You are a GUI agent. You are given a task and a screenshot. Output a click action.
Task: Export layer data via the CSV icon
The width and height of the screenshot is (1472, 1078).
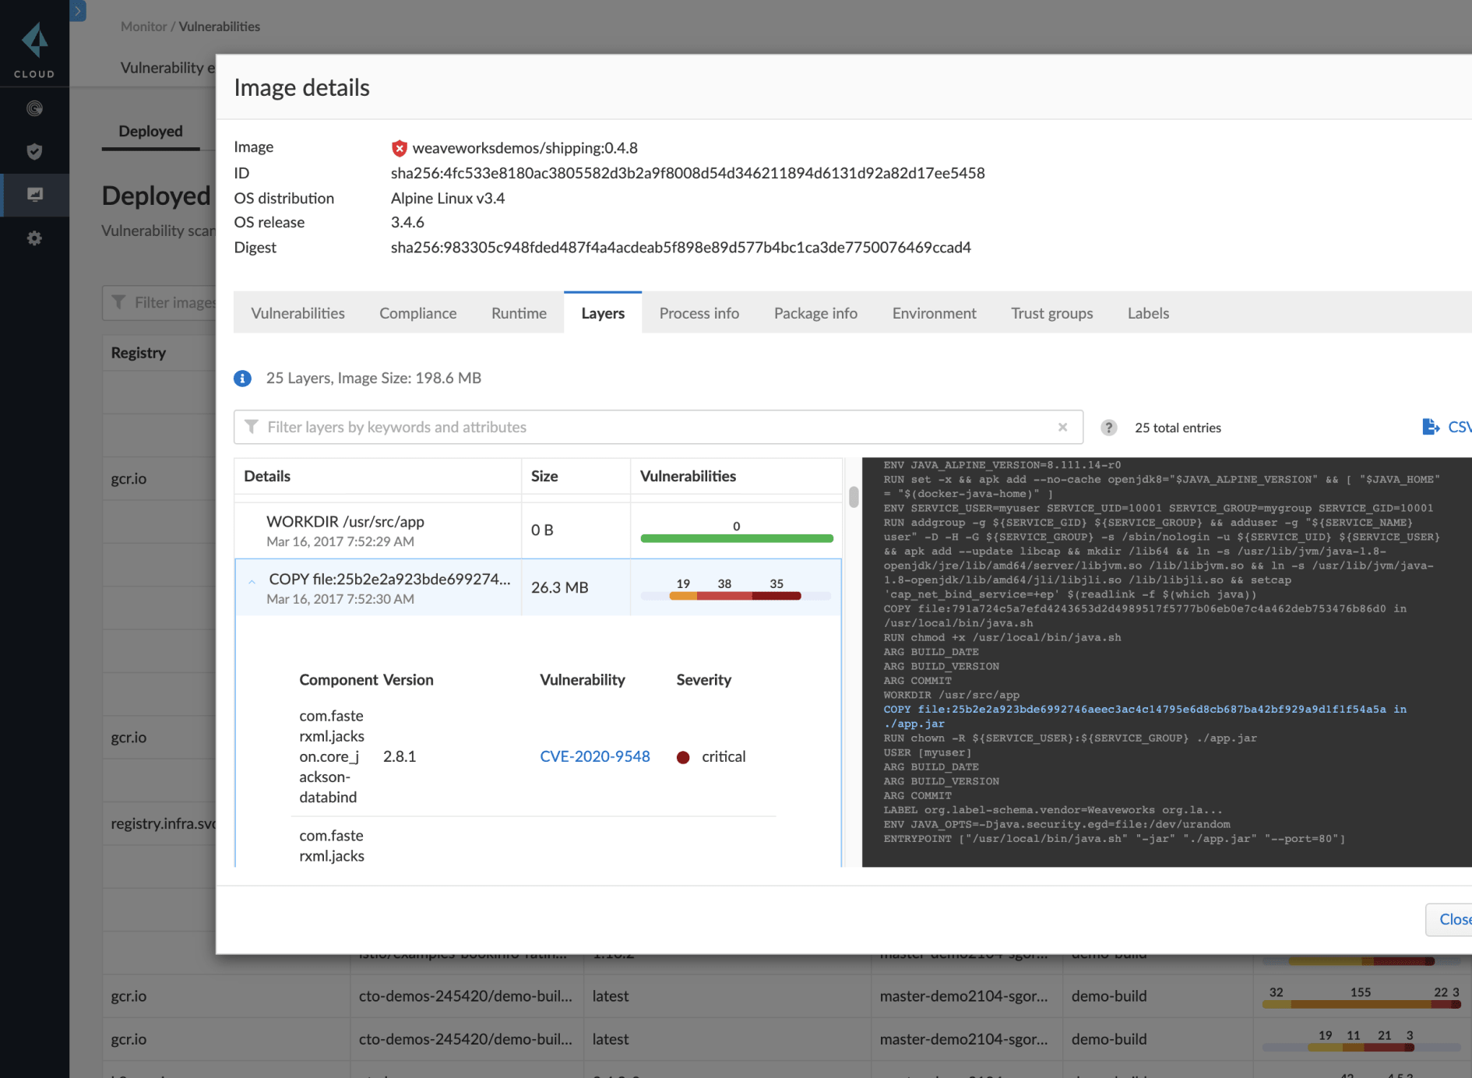click(x=1431, y=427)
